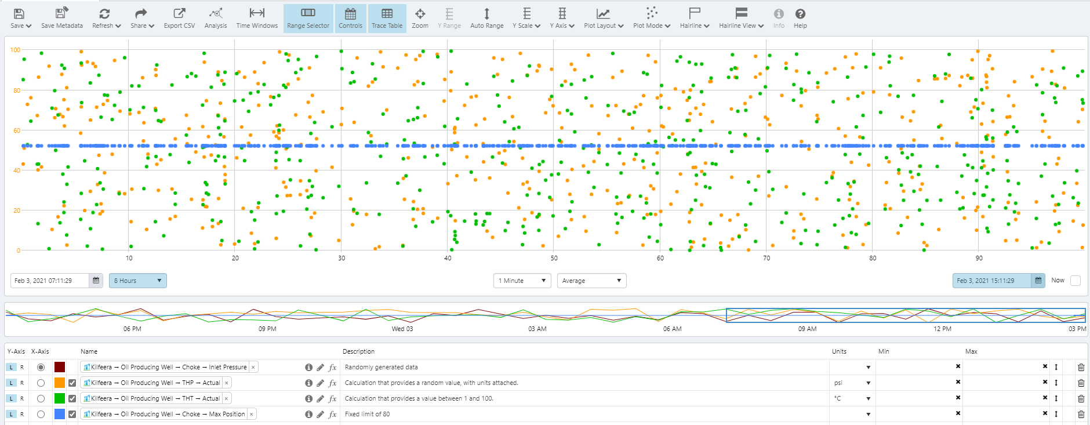Click the trash icon for Choke Max Position
This screenshot has width=1090, height=425.
pos(1081,414)
